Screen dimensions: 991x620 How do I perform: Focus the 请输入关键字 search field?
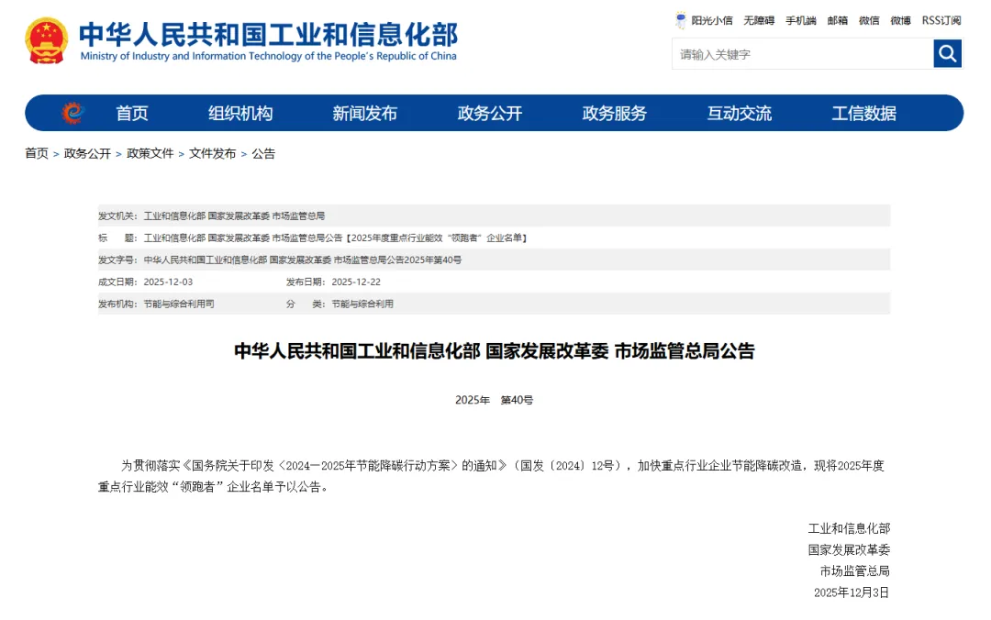coord(802,54)
